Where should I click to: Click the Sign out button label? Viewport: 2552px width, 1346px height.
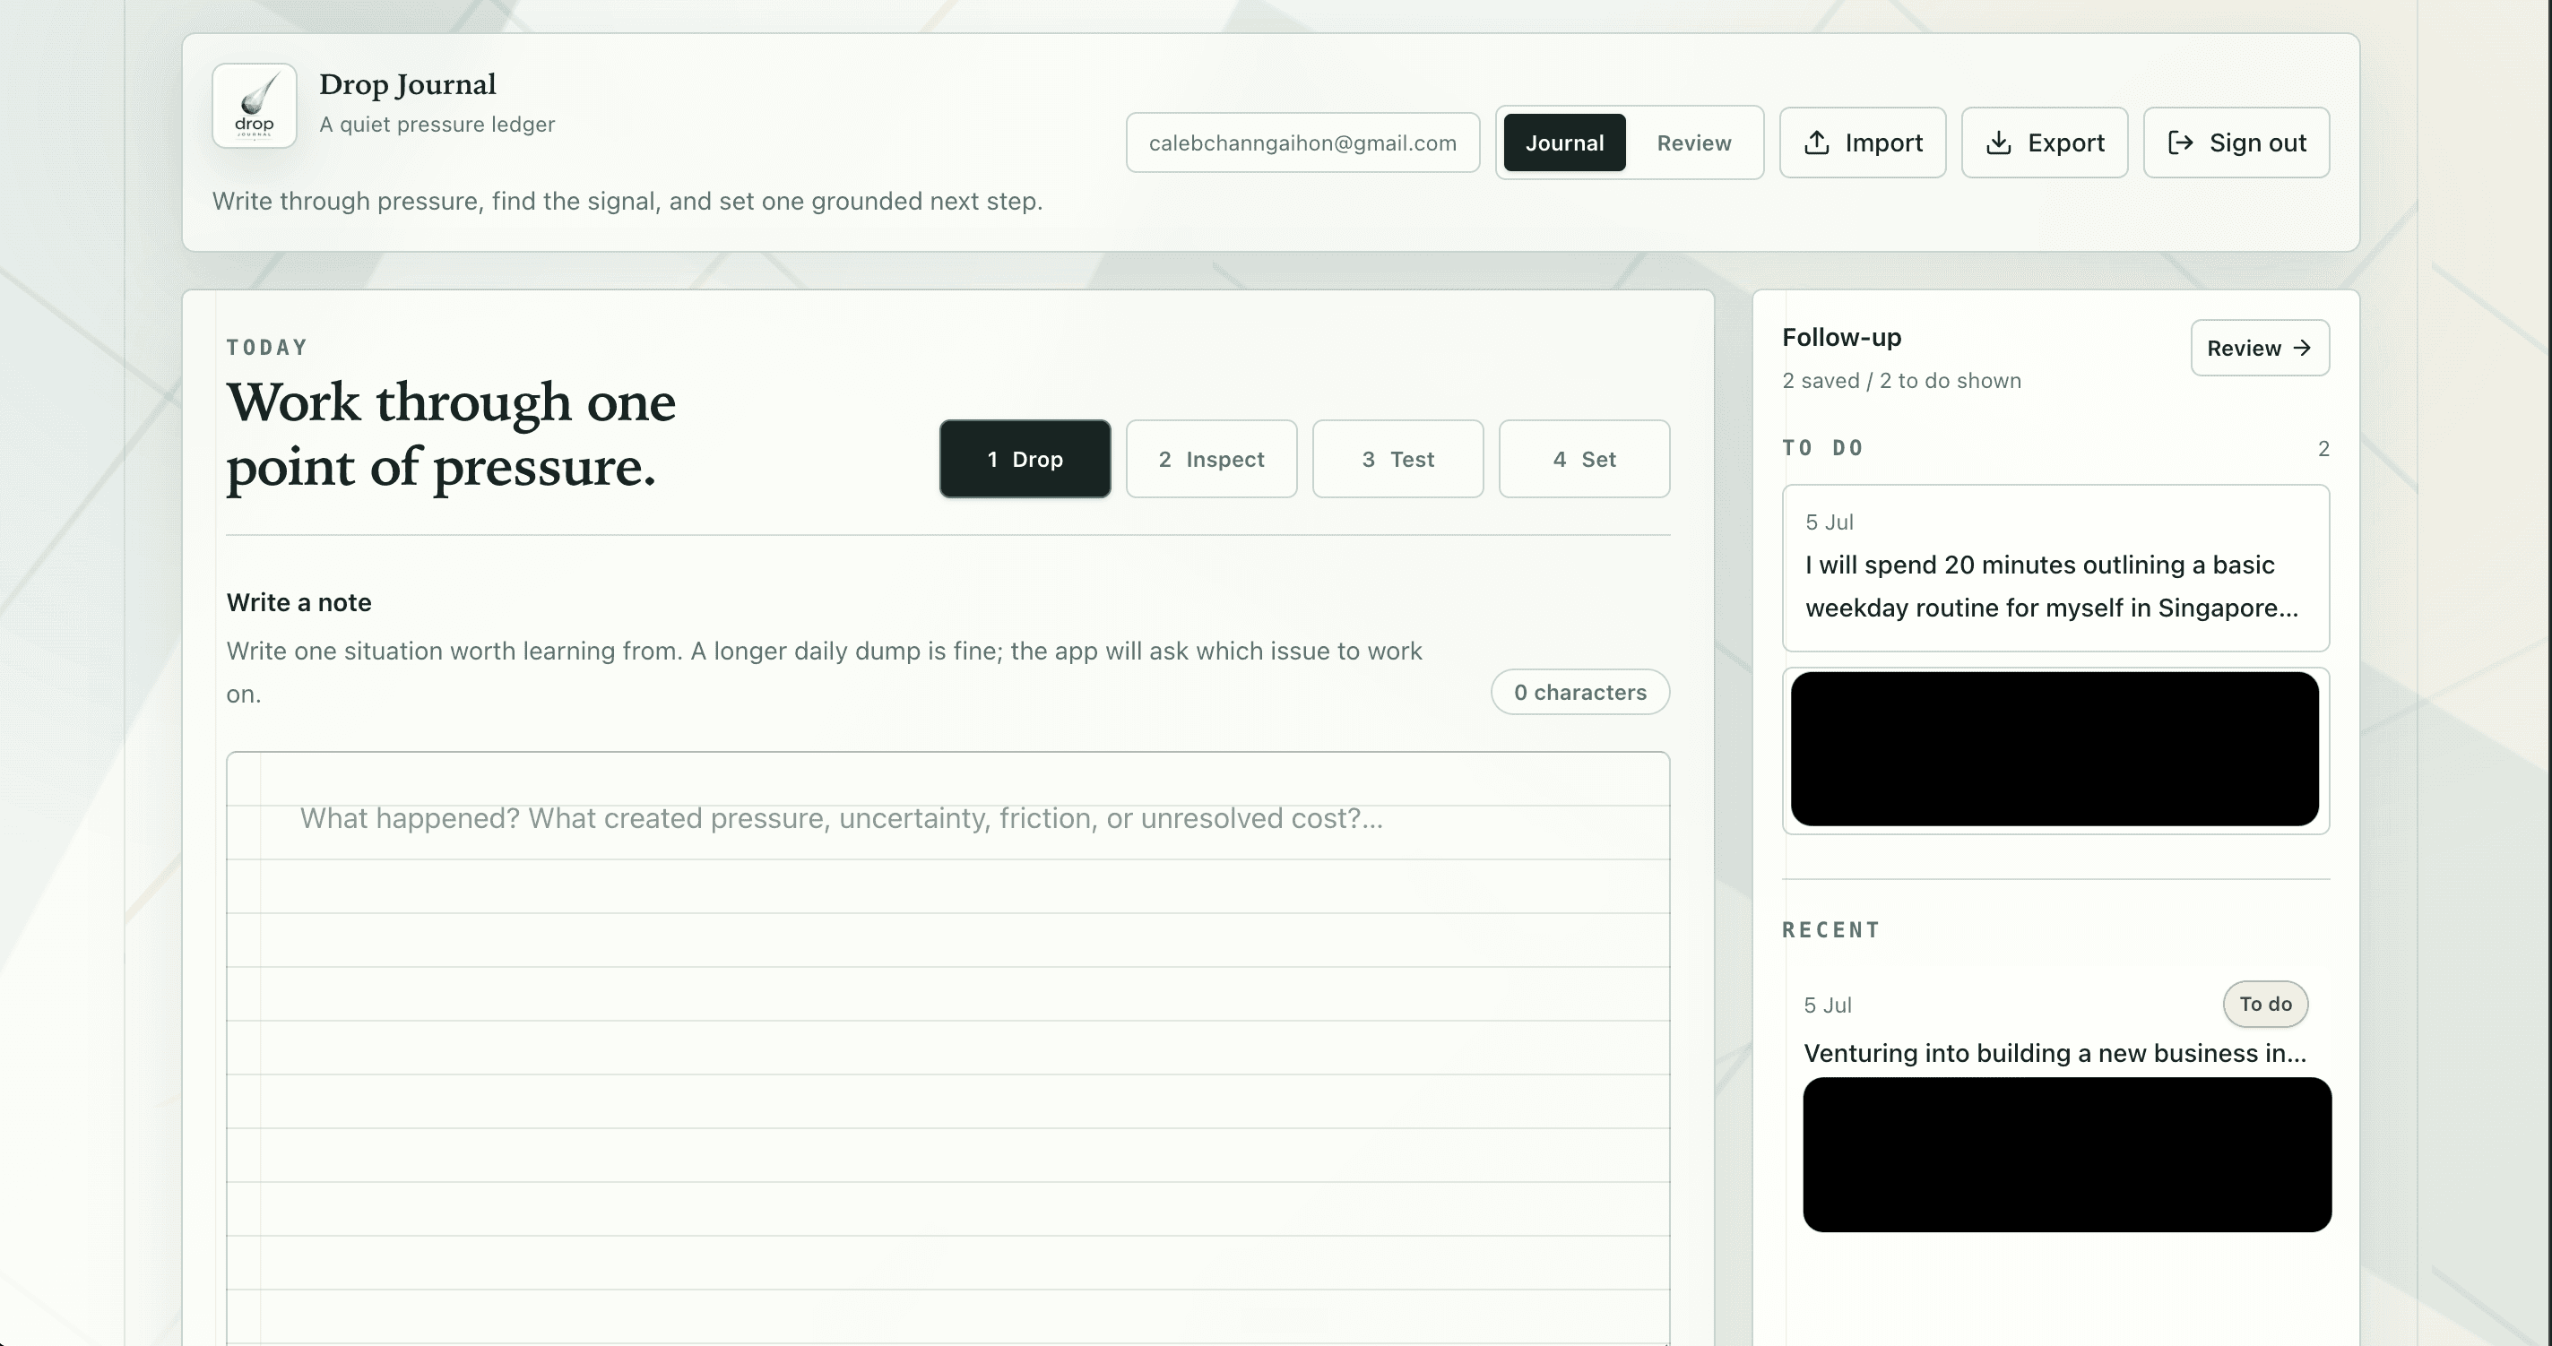tap(2258, 142)
